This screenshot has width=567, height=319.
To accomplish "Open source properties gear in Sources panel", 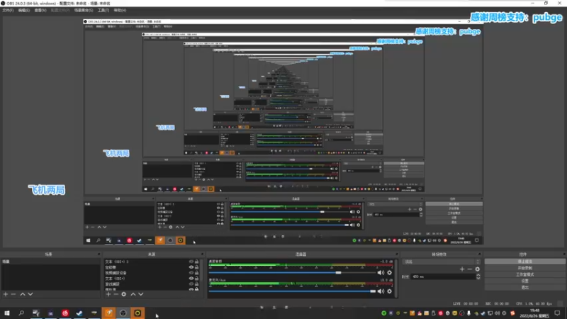I will pyautogui.click(x=123, y=294).
